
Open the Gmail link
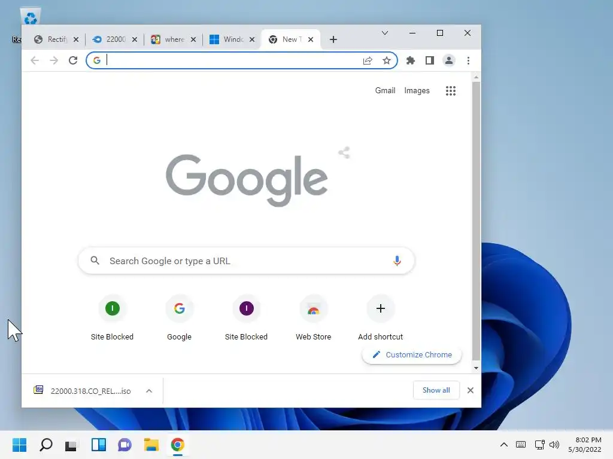(385, 91)
